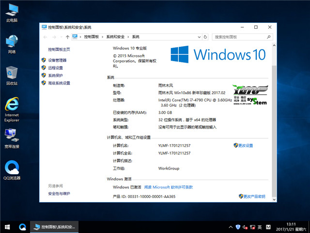Select the 宽带连接 desktop icon
This screenshot has height=233, width=310.
coord(12,139)
